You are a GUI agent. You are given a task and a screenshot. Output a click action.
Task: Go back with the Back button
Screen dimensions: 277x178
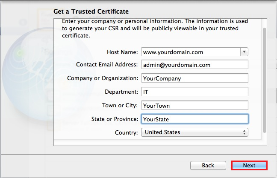click(208, 165)
